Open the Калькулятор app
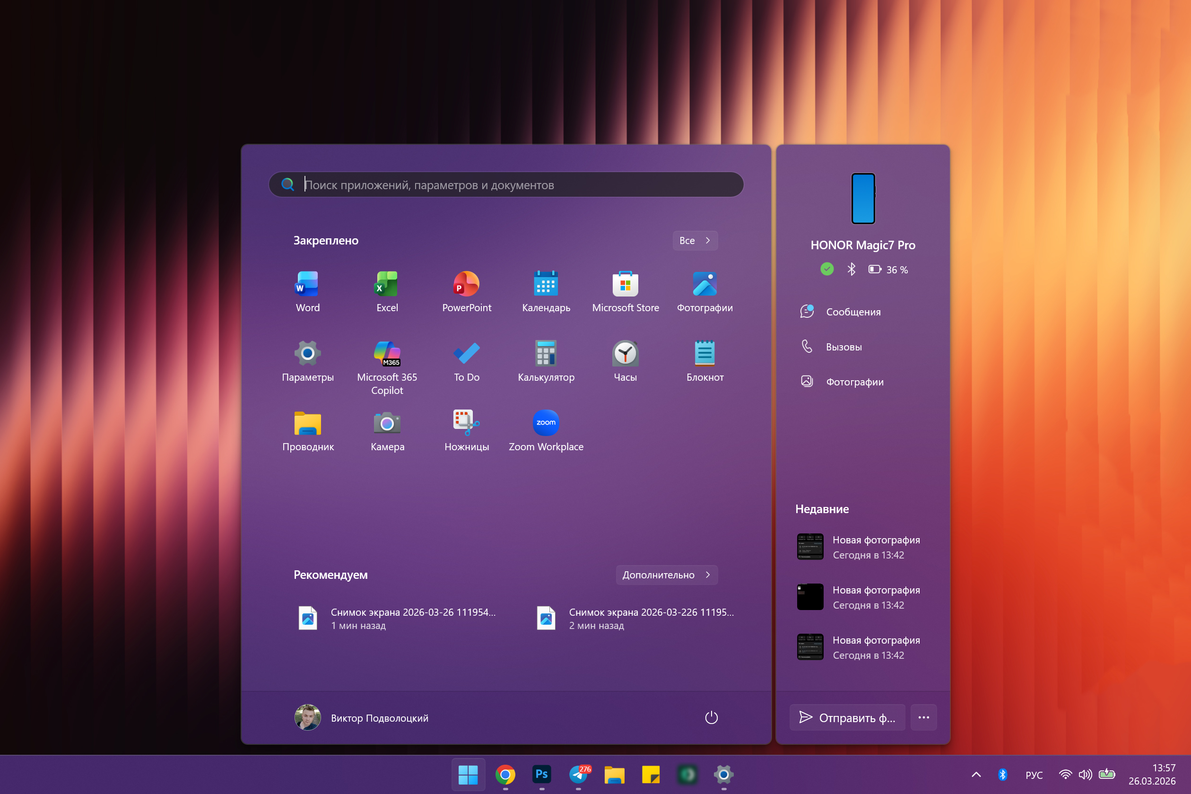The width and height of the screenshot is (1191, 794). (x=546, y=360)
